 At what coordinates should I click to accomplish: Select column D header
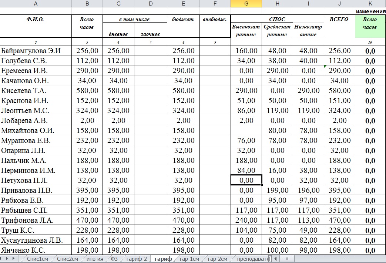pos(151,3)
